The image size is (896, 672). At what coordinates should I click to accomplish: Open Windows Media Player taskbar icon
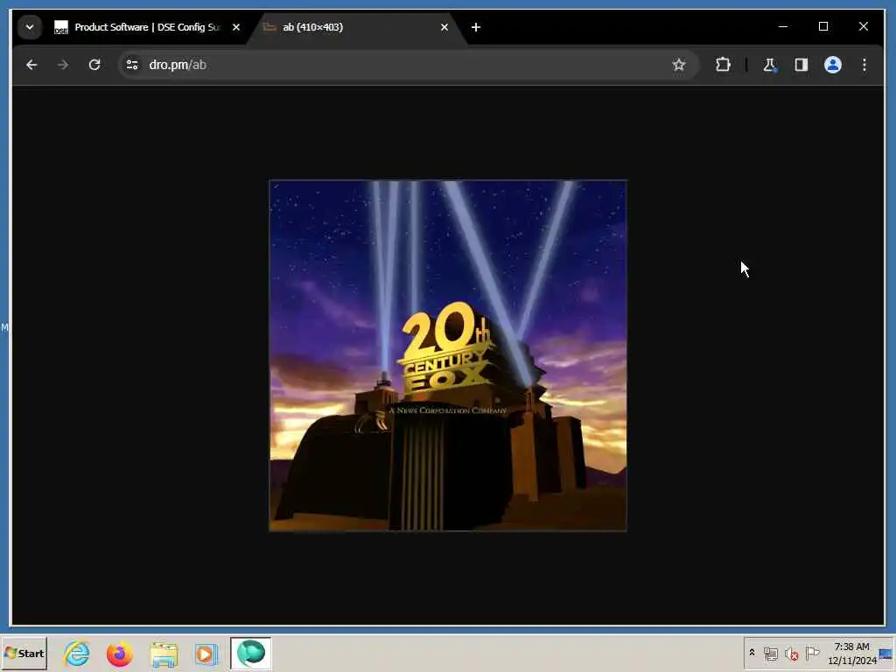[x=206, y=654]
